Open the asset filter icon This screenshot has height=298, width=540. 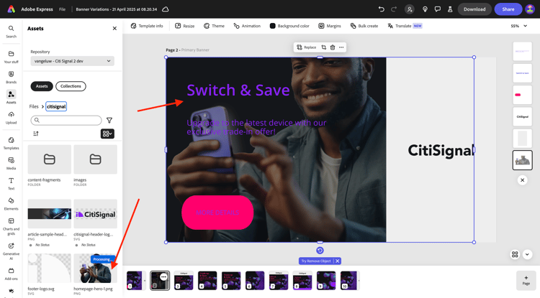(x=109, y=120)
